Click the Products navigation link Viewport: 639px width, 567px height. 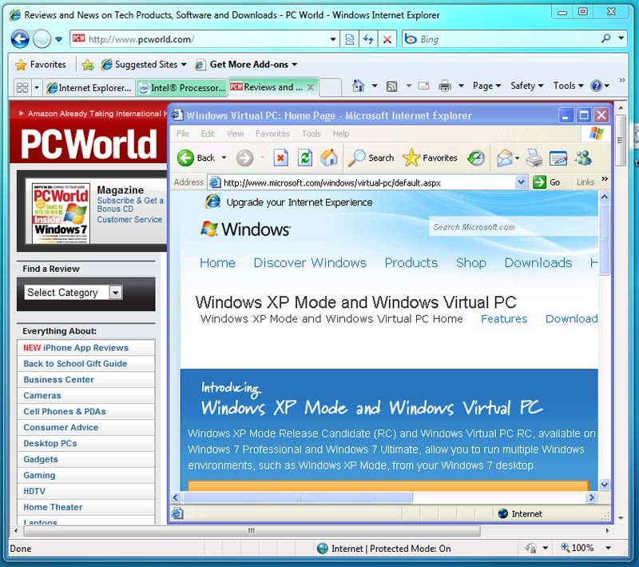point(411,262)
